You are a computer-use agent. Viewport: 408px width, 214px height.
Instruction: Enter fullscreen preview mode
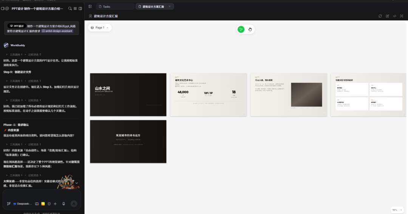(402, 16)
